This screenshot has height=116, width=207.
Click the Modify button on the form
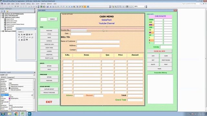pyautogui.click(x=159, y=69)
